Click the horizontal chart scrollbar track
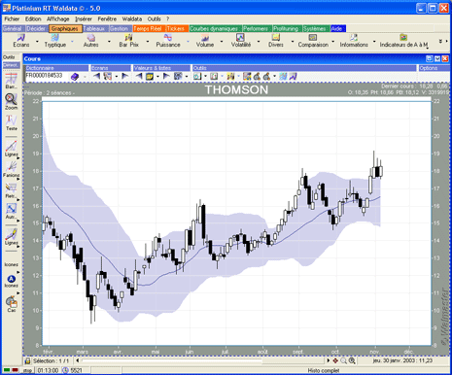 pos(202,360)
